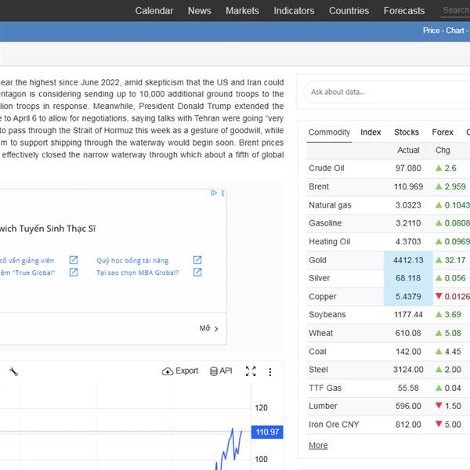
Task: Open the chart three-dot options menu
Action: 270,371
